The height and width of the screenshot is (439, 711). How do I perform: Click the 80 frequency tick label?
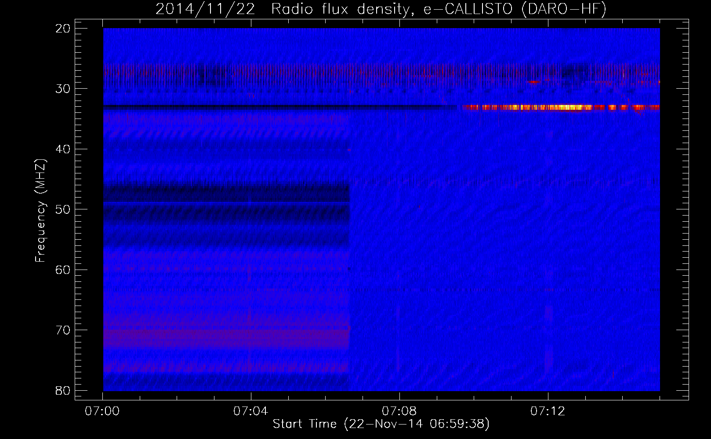pos(63,390)
